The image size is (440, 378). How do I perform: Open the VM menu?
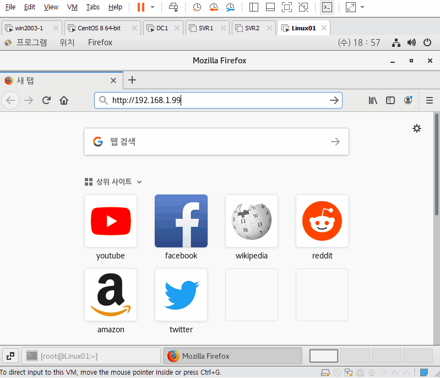point(72,7)
